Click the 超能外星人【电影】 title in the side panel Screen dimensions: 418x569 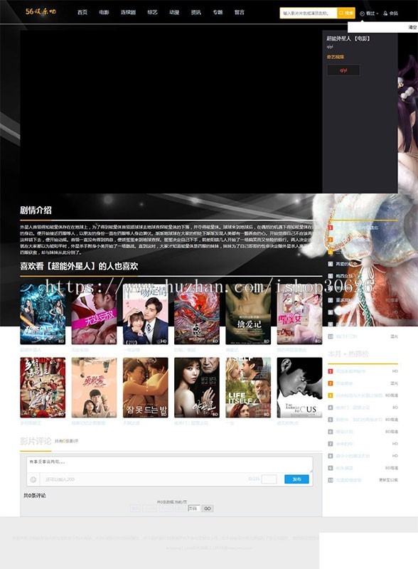coord(348,38)
